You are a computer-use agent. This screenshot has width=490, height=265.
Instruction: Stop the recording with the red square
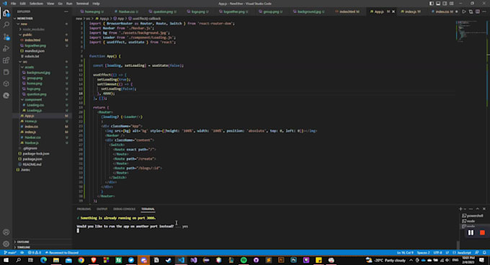click(x=482, y=233)
